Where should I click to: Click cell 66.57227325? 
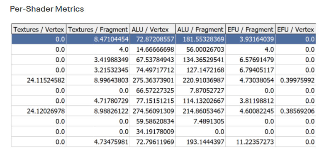click(153, 91)
